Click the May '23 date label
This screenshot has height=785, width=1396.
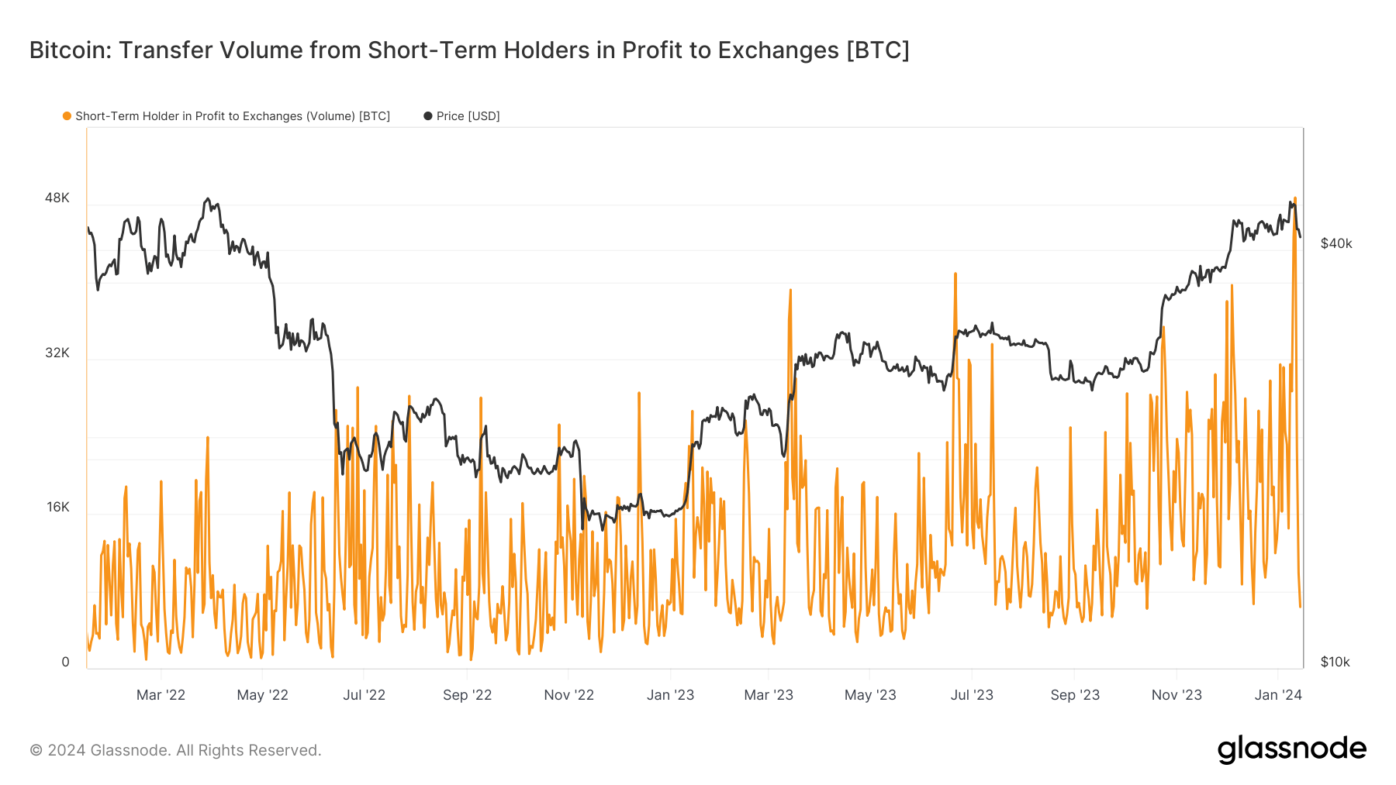pyautogui.click(x=870, y=695)
